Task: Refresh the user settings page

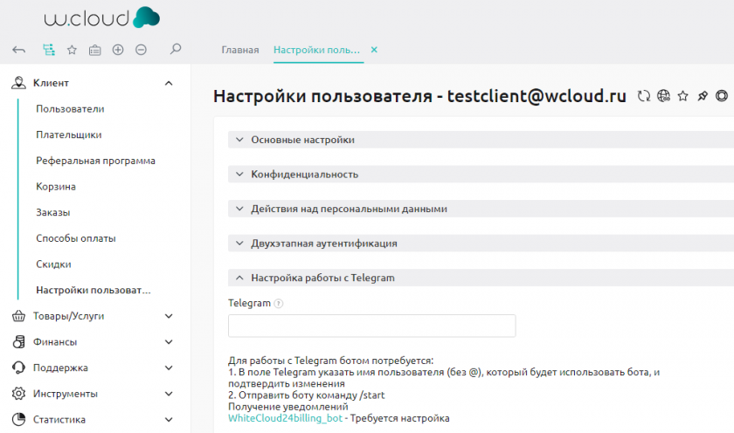Action: 644,97
